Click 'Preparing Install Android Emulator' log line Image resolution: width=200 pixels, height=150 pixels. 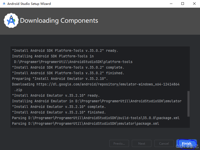coord(60,79)
